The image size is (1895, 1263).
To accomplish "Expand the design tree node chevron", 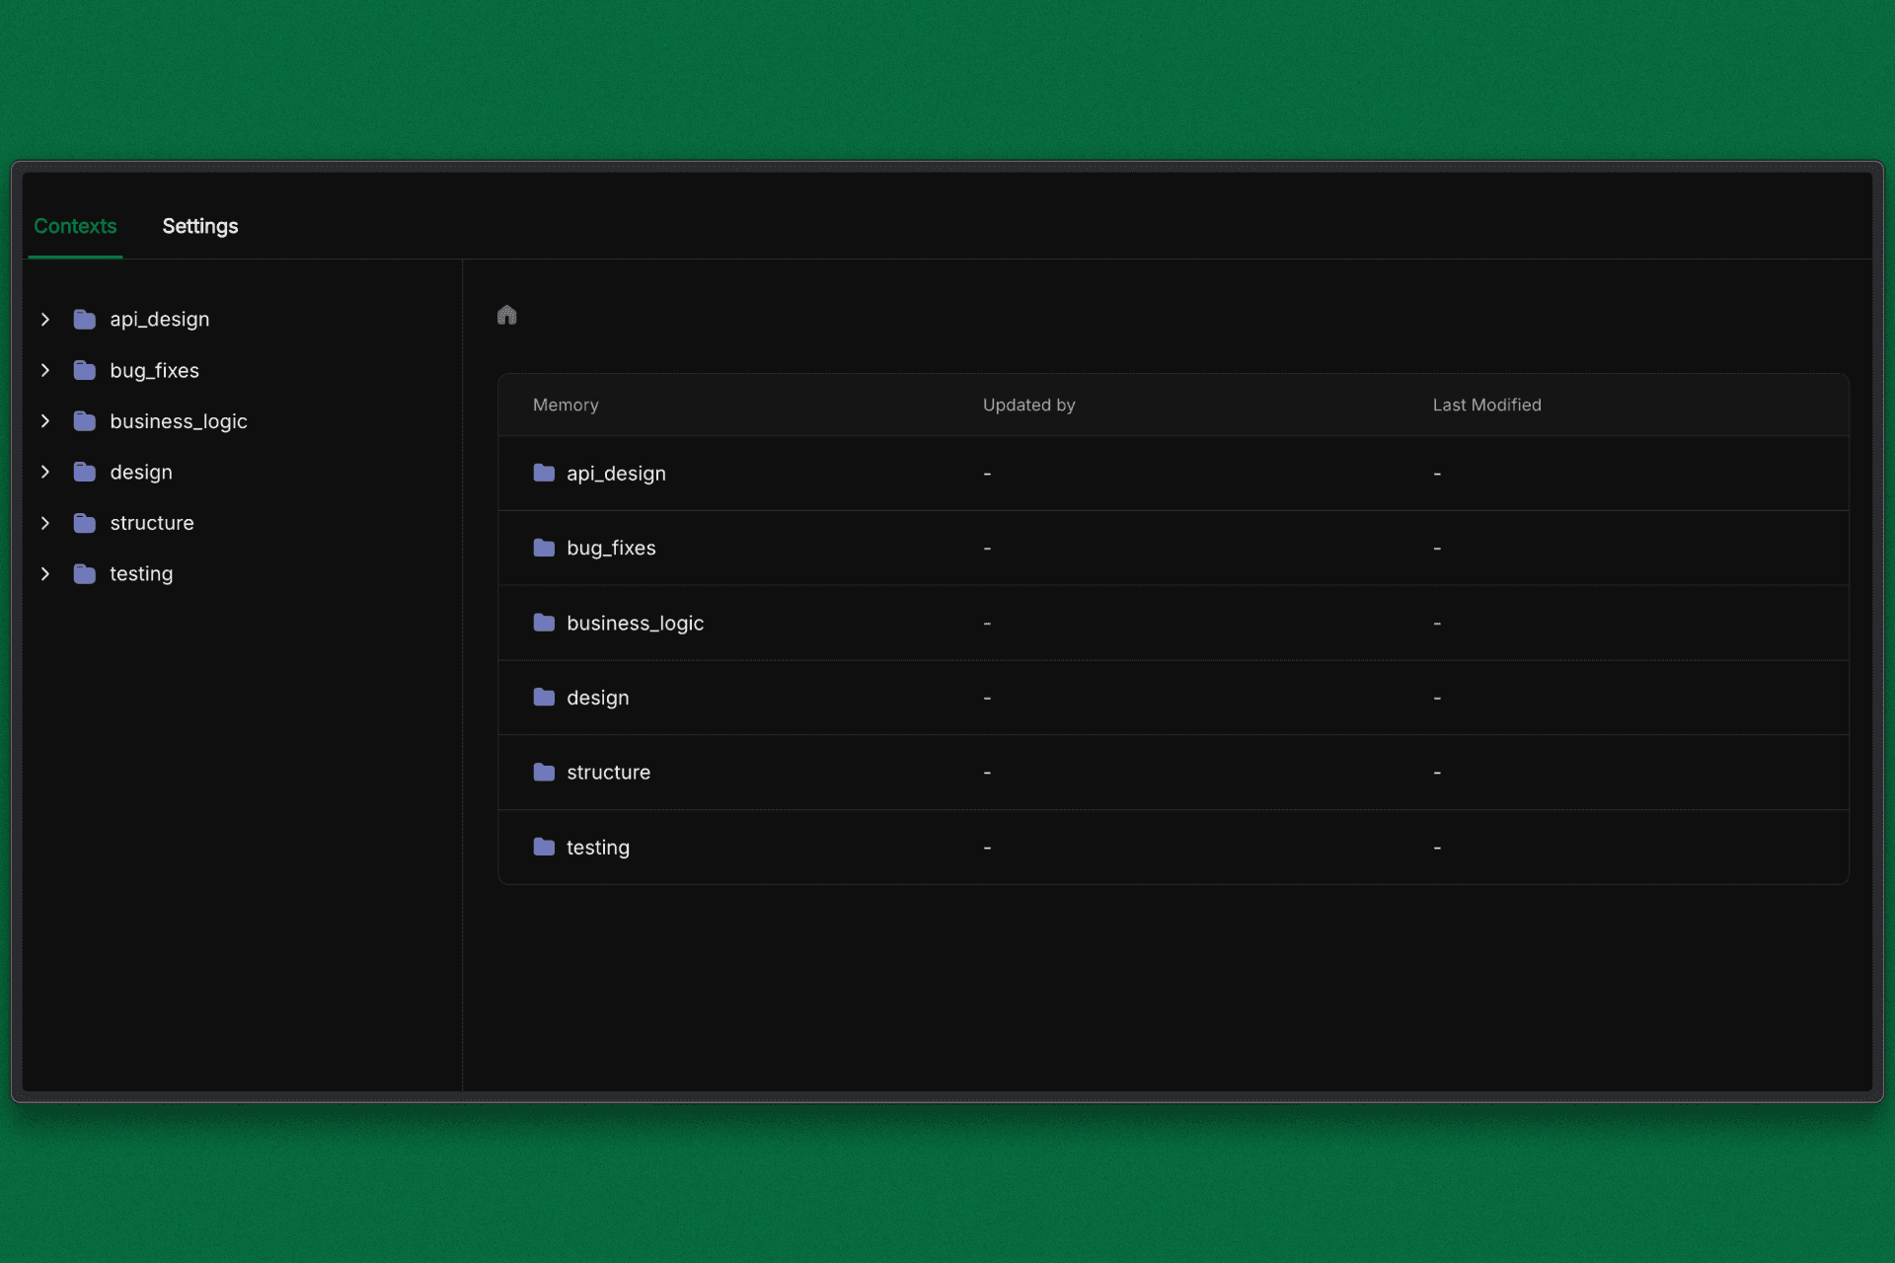I will pyautogui.click(x=45, y=473).
